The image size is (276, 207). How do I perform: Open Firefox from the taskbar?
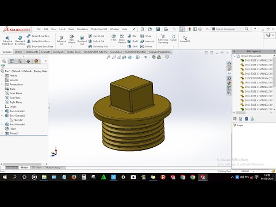[74, 177]
